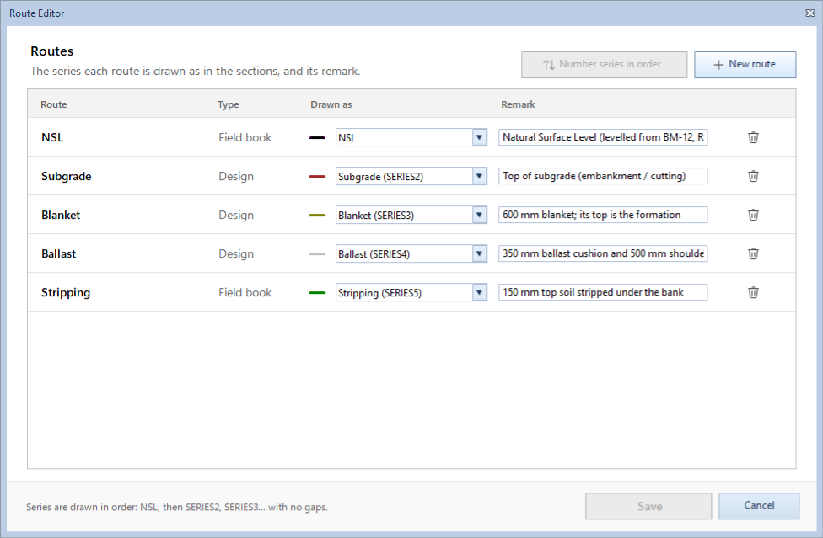823x538 pixels.
Task: Edit the 600 mm blanket remark field
Action: pyautogui.click(x=603, y=215)
